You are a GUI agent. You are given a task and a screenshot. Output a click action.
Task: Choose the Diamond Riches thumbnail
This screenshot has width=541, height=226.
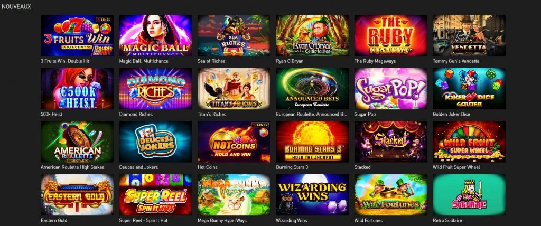tap(155, 88)
